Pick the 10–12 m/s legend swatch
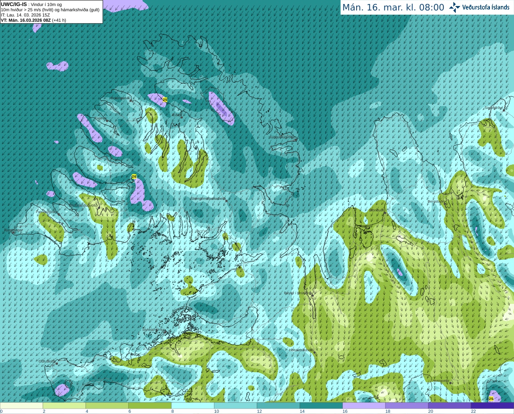The height and width of the screenshot is (414, 514). 235,406
